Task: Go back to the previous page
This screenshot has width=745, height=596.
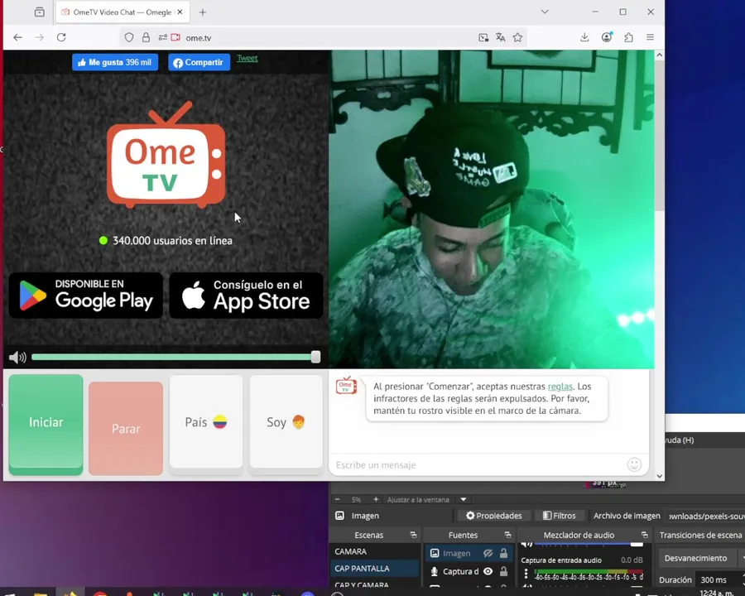Action: point(17,37)
